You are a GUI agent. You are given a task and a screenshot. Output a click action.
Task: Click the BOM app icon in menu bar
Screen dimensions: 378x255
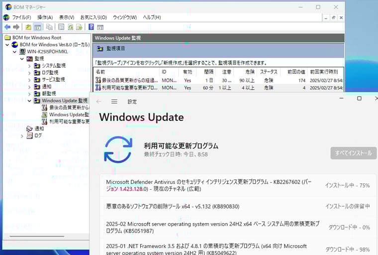6,17
